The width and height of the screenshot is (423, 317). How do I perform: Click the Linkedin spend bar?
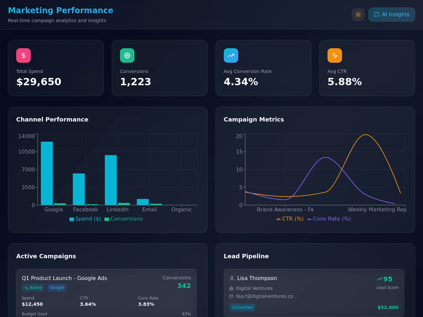111,180
